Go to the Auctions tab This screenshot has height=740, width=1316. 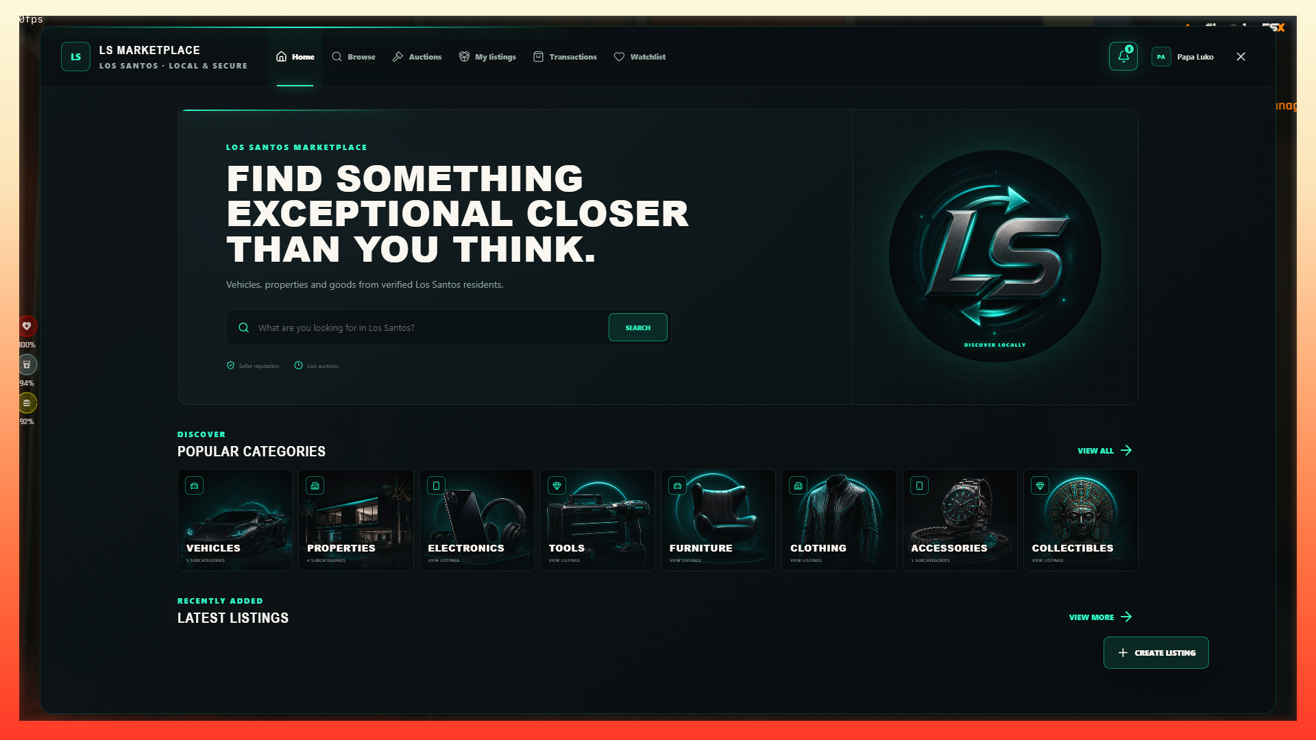point(417,57)
